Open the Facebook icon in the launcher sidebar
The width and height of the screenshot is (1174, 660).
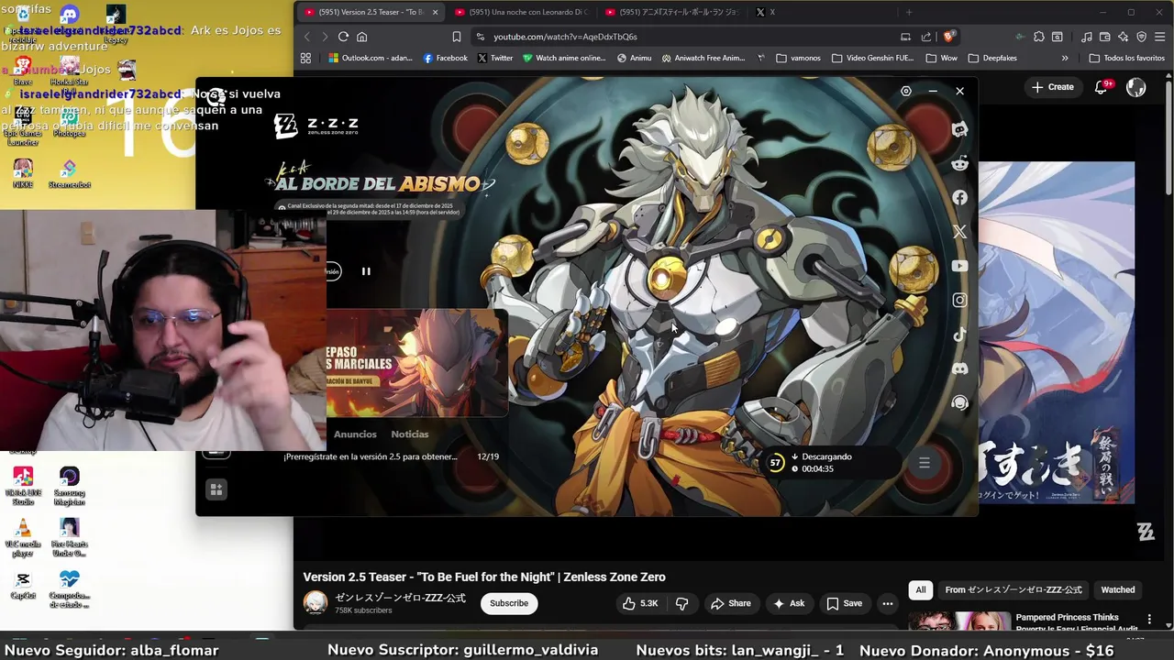[x=959, y=197]
